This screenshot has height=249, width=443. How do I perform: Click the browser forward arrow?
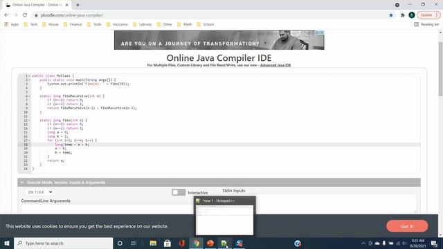(x=15, y=15)
